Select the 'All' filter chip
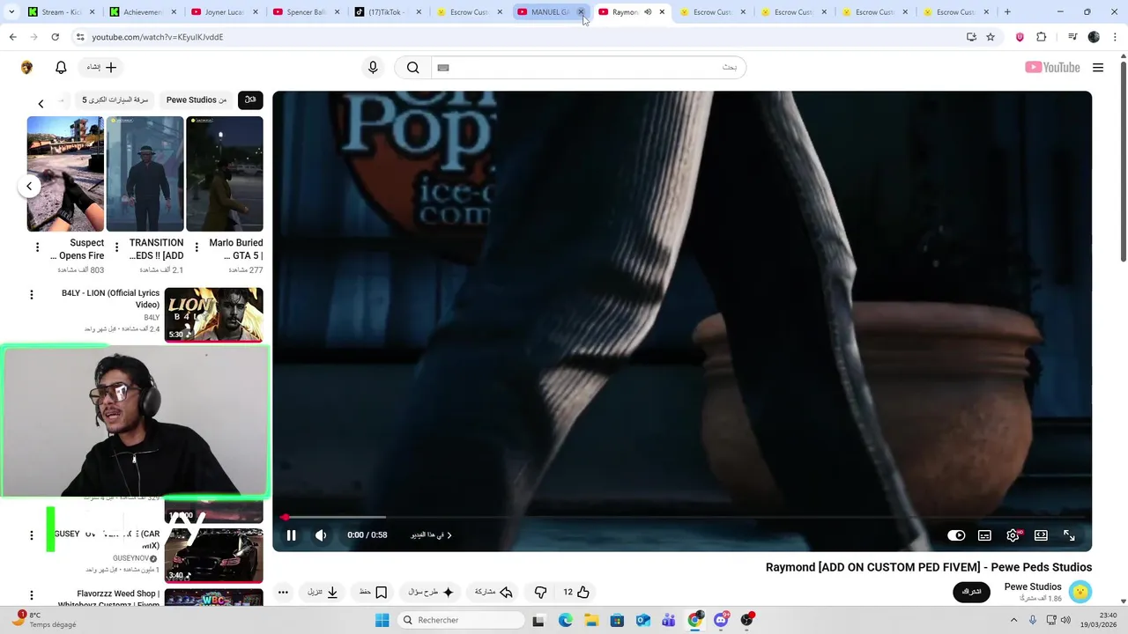 pyautogui.click(x=250, y=100)
